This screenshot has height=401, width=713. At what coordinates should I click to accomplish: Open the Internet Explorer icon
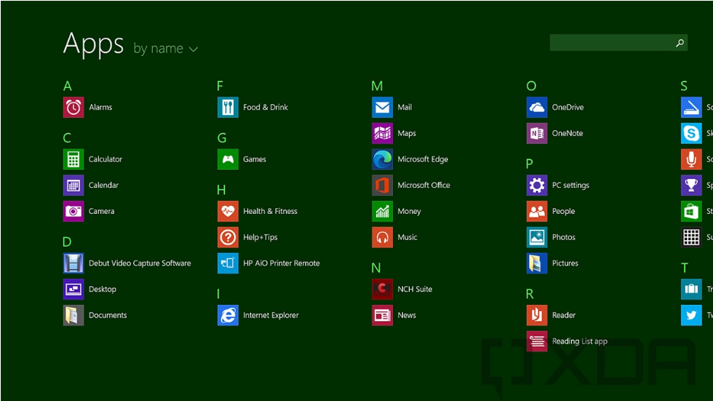(x=228, y=316)
